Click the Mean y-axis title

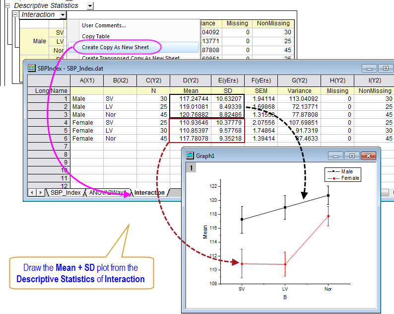[205, 232]
